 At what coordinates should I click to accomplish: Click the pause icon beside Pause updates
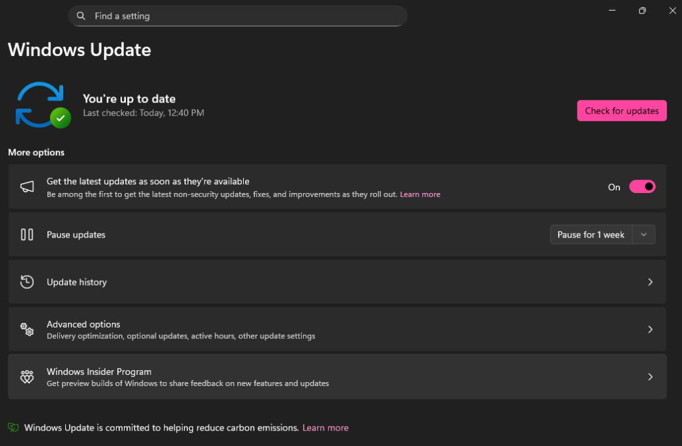[x=27, y=234]
